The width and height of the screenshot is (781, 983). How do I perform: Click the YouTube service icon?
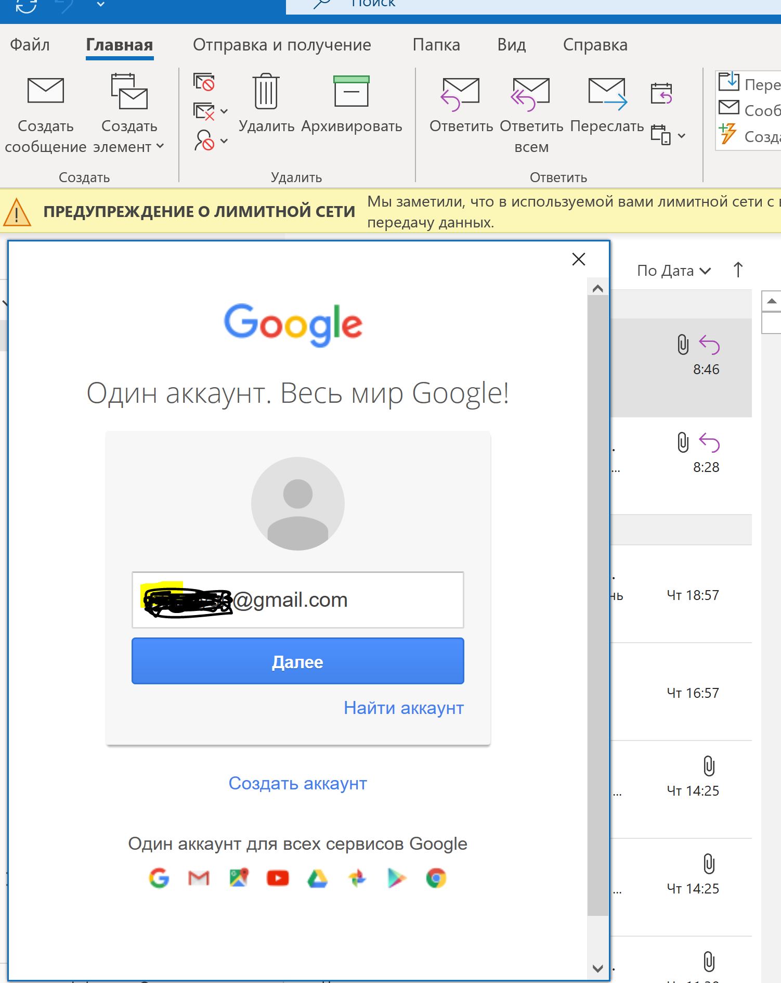(x=278, y=878)
